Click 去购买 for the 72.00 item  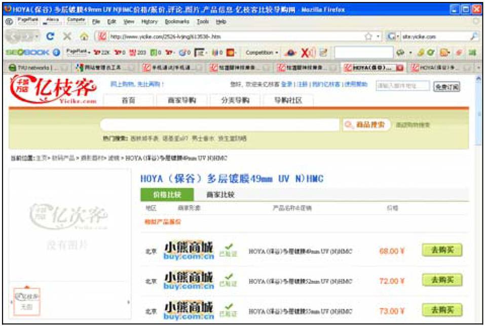(442, 280)
